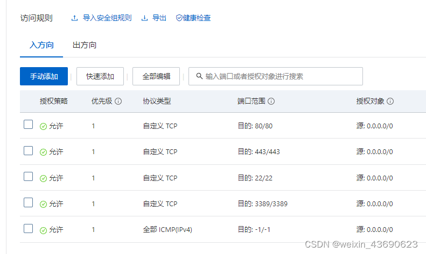Image resolution: width=426 pixels, height=254 pixels.
Task: Click 源: 0.0.0.0/0 in the ICMP row
Action: coord(375,230)
